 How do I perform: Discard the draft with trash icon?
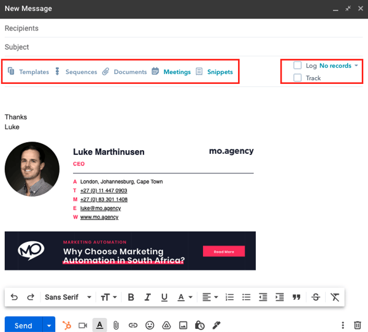(x=357, y=325)
